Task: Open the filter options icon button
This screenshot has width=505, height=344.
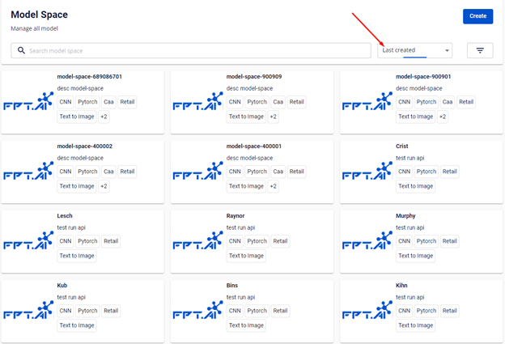Action: coord(480,50)
